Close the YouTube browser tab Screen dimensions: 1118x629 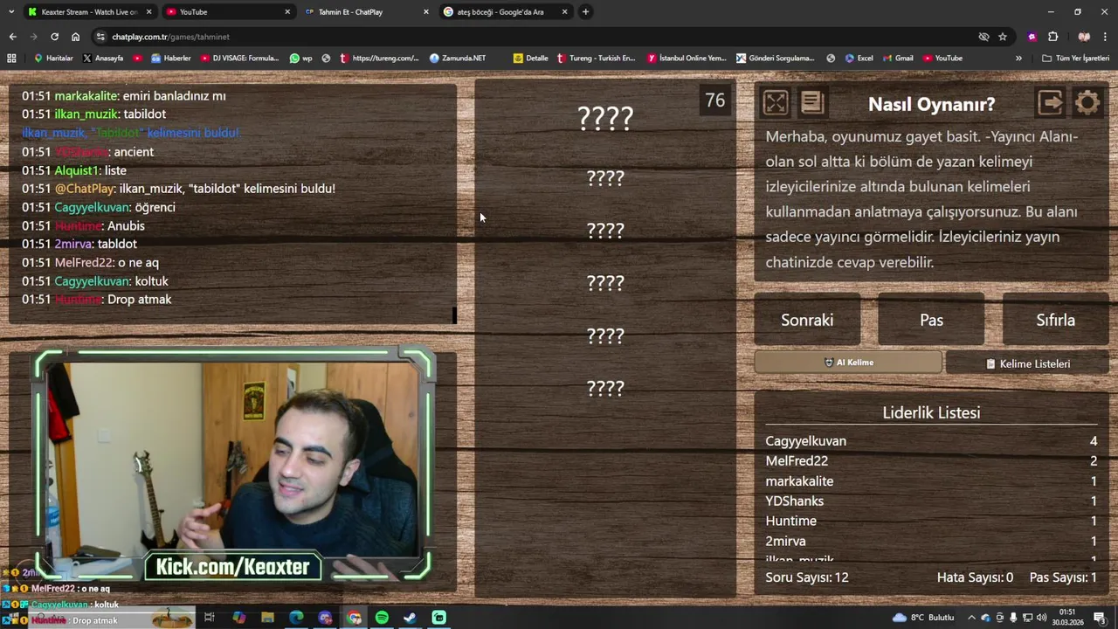click(287, 12)
